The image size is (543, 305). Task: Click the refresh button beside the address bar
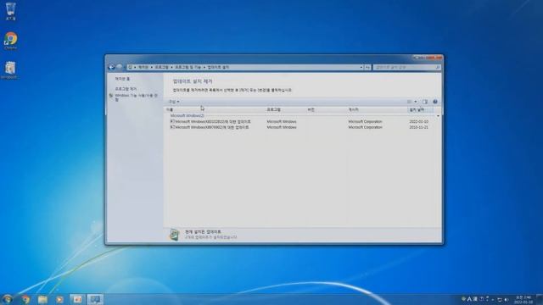click(367, 67)
